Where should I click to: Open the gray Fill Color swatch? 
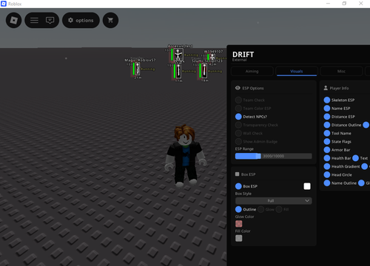[238, 238]
